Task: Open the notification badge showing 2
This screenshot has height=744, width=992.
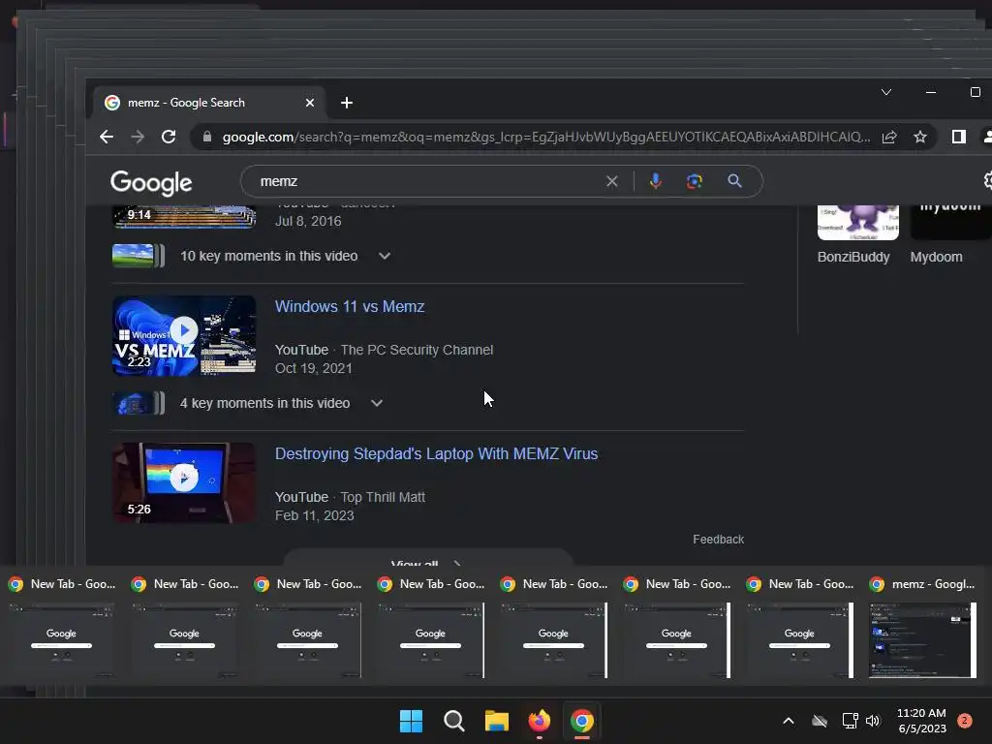Action: [965, 721]
